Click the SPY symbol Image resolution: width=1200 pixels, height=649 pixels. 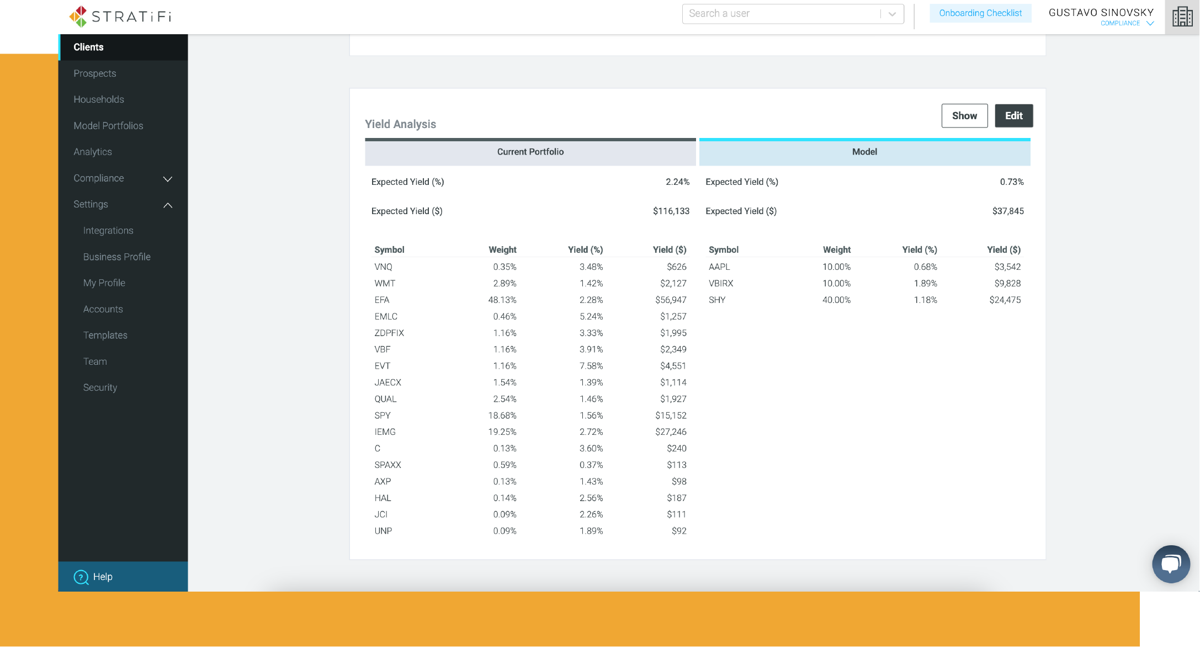[x=383, y=416]
